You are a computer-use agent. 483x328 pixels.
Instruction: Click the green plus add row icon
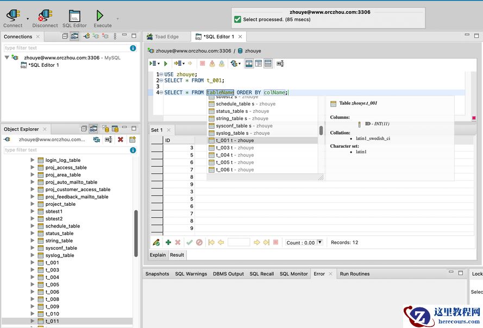[x=168, y=242]
